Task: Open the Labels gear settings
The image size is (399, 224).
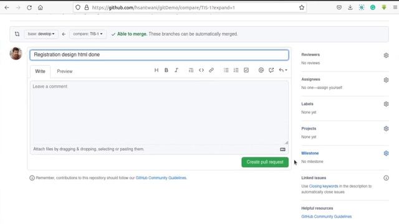Action: pos(386,104)
